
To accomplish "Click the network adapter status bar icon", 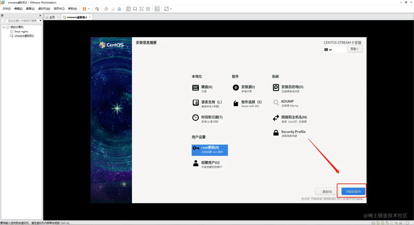I will tap(387, 223).
